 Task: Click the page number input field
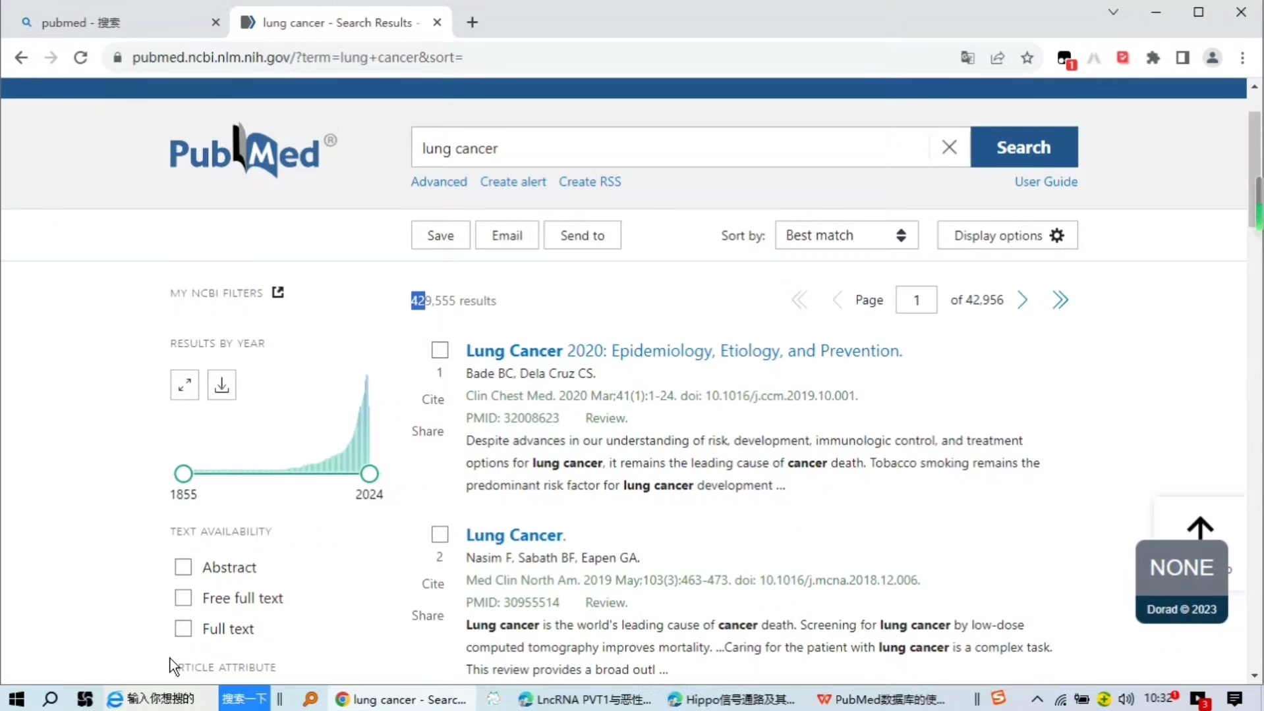pos(916,300)
